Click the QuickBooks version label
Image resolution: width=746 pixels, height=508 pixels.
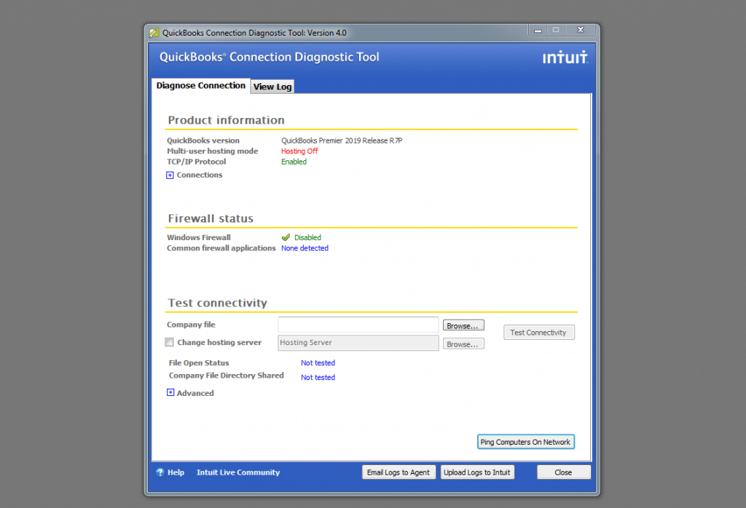pos(203,140)
